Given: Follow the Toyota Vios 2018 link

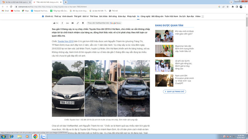Looking at the screenshot, I should pyautogui.click(x=65, y=41).
